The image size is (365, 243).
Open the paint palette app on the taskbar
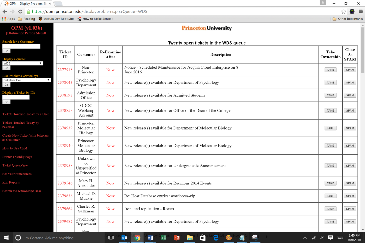pyautogui.click(x=229, y=238)
